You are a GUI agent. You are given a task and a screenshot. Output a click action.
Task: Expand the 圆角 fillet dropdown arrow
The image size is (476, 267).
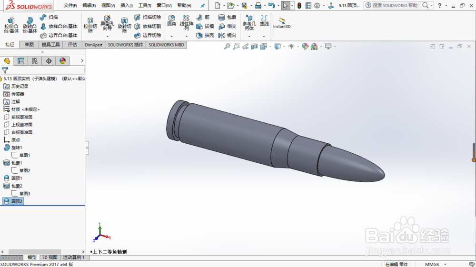tap(171, 36)
